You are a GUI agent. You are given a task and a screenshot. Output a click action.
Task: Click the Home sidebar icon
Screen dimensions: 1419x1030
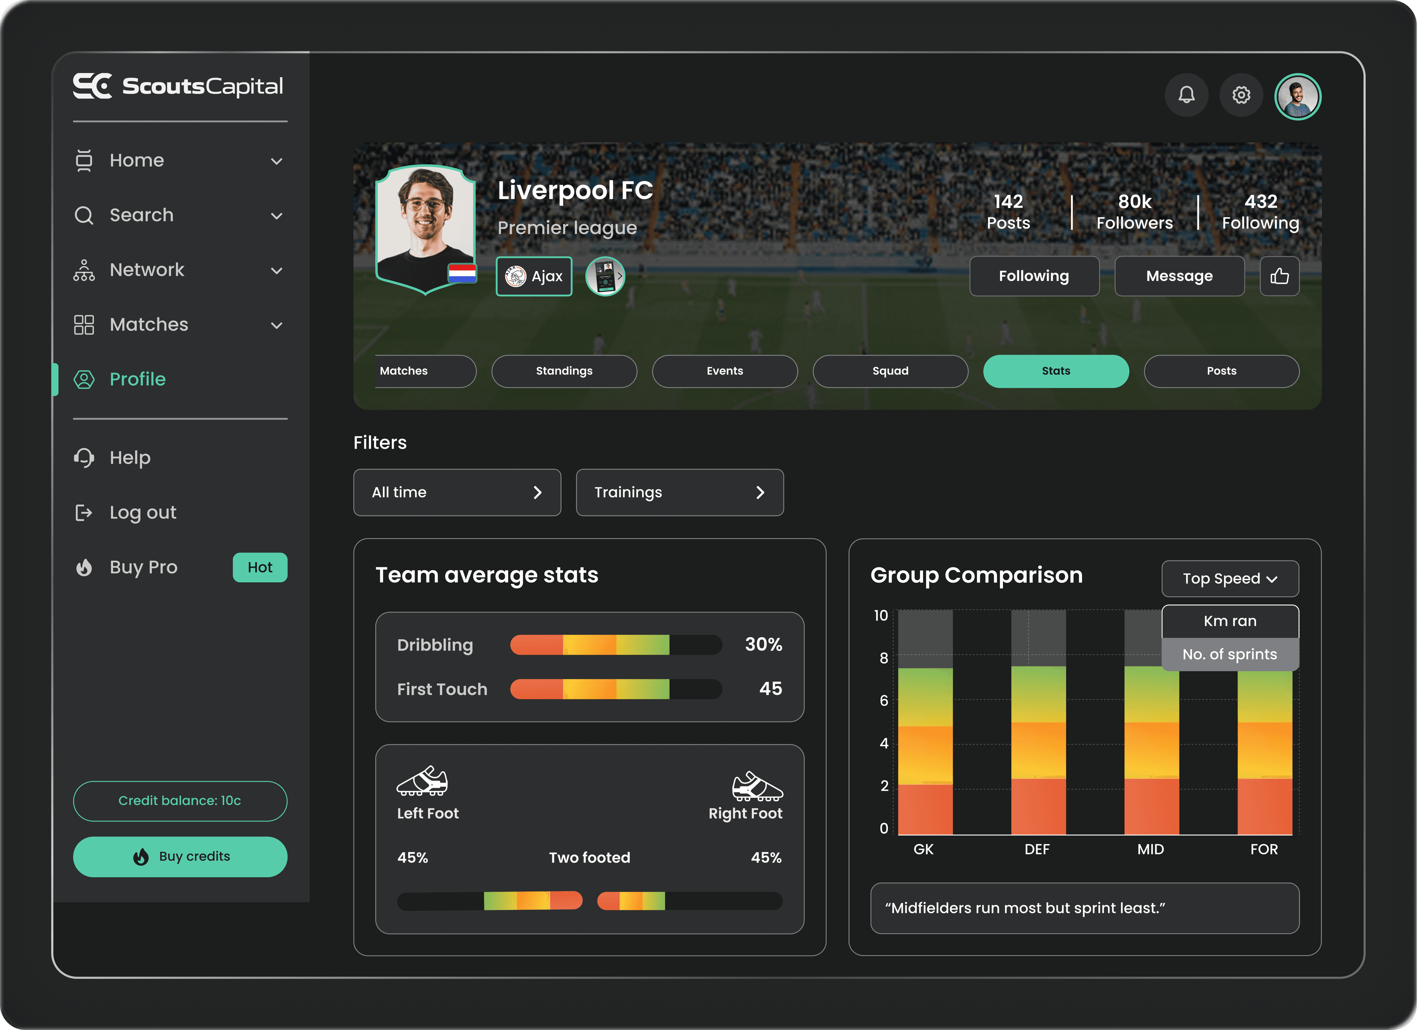[x=84, y=160]
